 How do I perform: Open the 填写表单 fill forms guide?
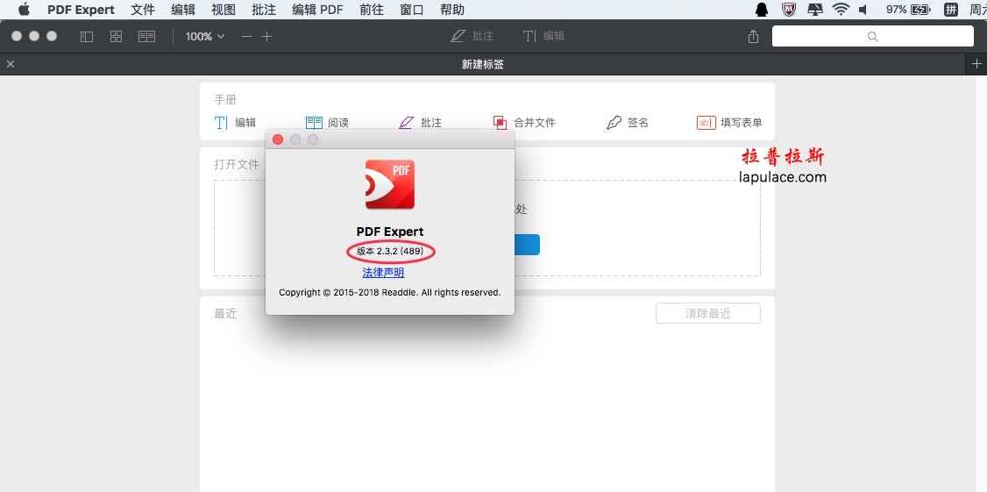tap(729, 123)
